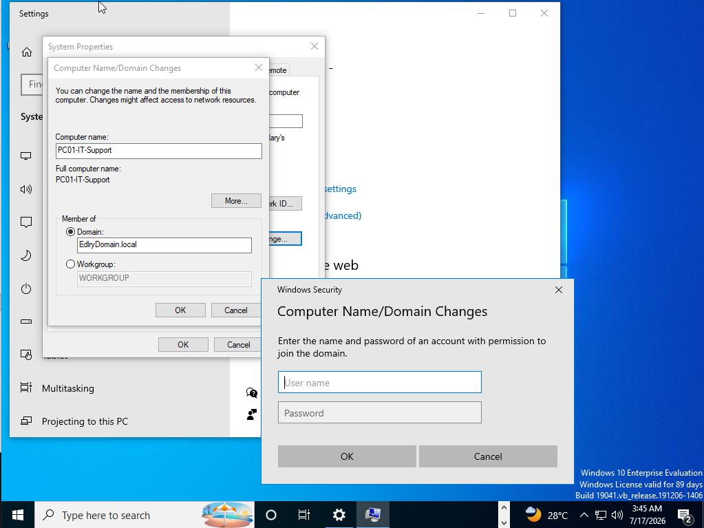
Task: Switch to System Properties taskbar app
Action: pyautogui.click(x=373, y=514)
